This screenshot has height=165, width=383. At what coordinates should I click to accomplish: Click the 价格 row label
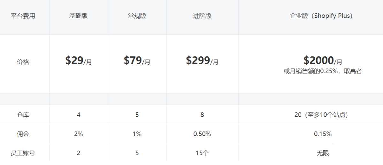point(23,62)
